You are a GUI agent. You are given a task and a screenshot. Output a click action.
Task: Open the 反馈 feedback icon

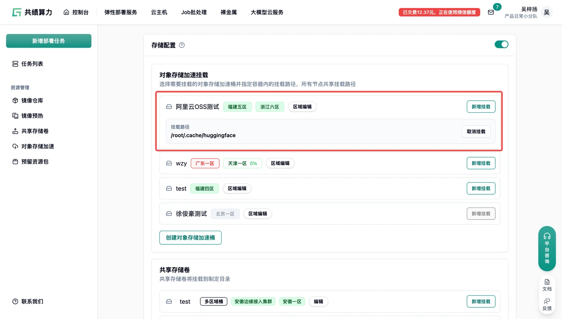pos(547,305)
